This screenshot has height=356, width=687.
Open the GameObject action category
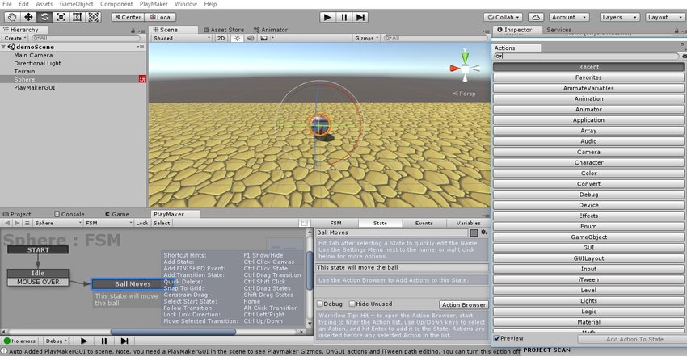point(588,237)
